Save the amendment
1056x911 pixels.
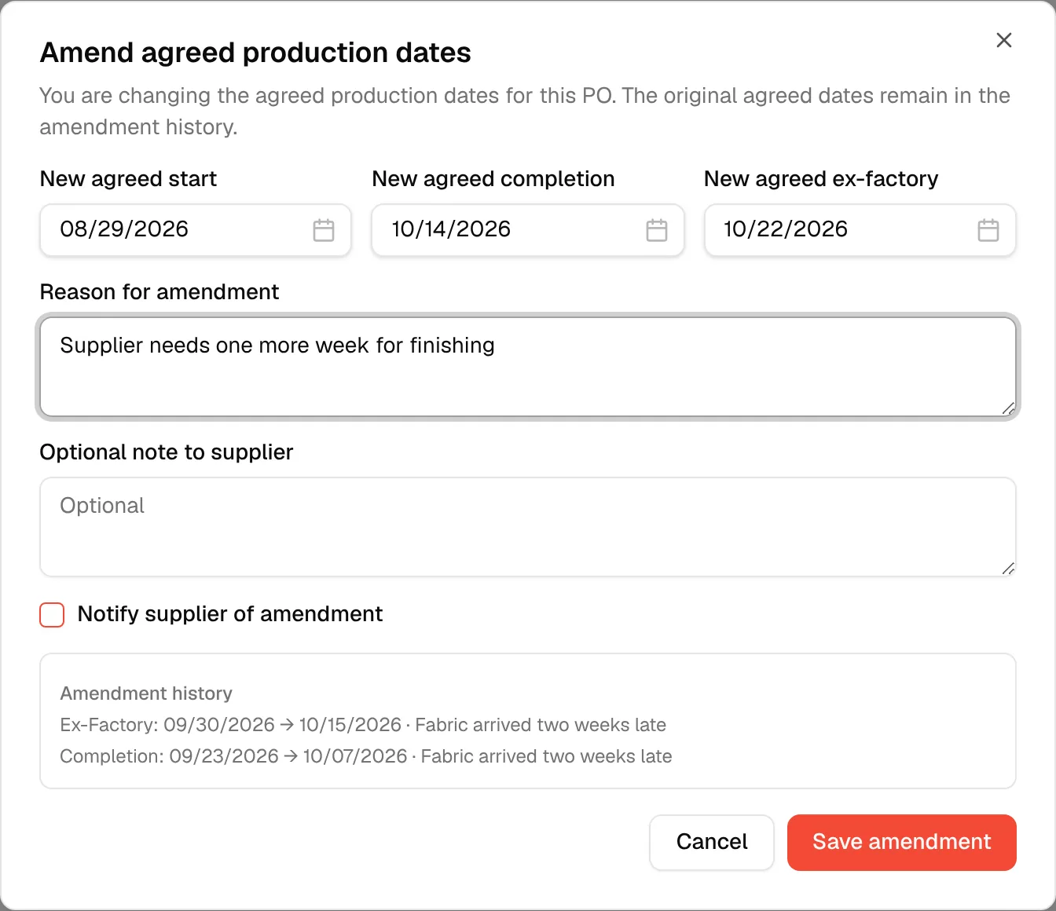[x=902, y=842]
